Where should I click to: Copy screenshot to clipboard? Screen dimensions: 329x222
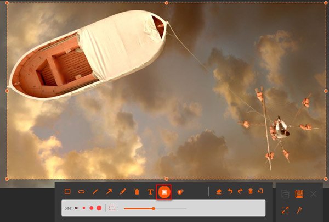coord(285,195)
